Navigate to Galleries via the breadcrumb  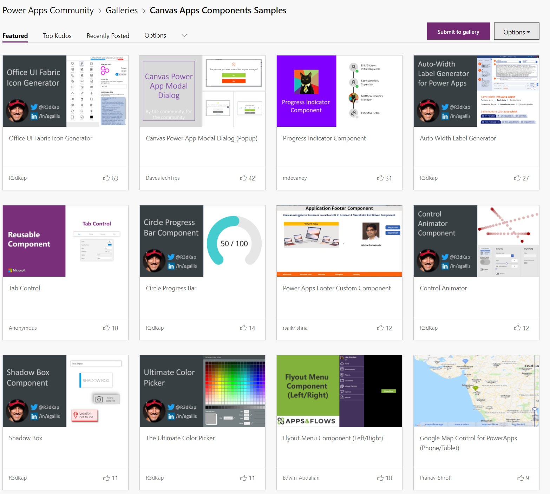[x=122, y=10]
